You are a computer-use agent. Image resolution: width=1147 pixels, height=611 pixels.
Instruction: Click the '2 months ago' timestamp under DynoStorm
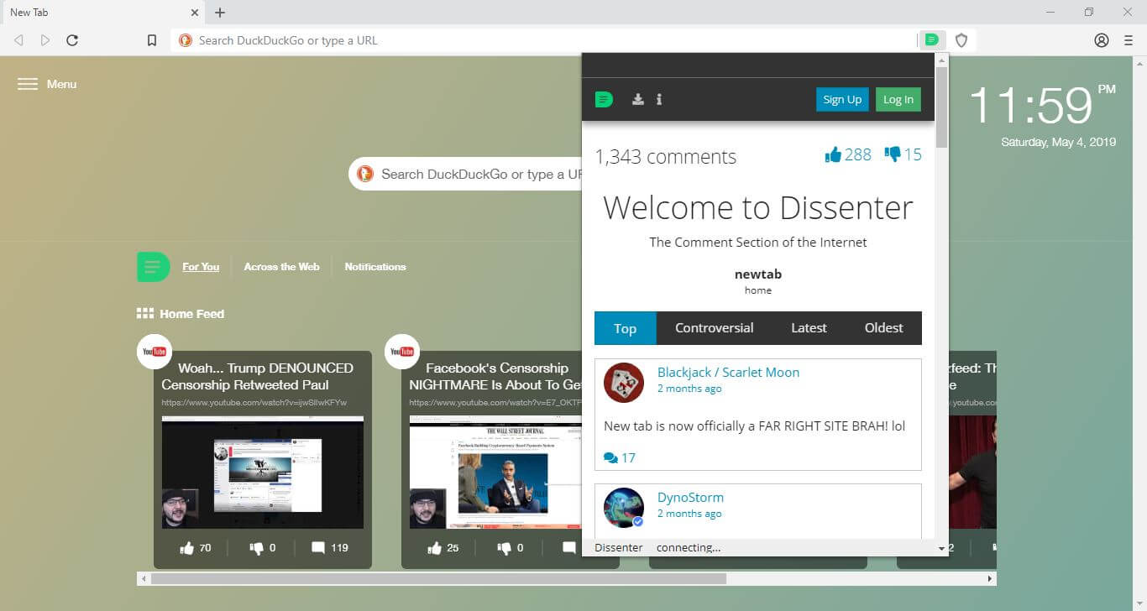pos(689,514)
